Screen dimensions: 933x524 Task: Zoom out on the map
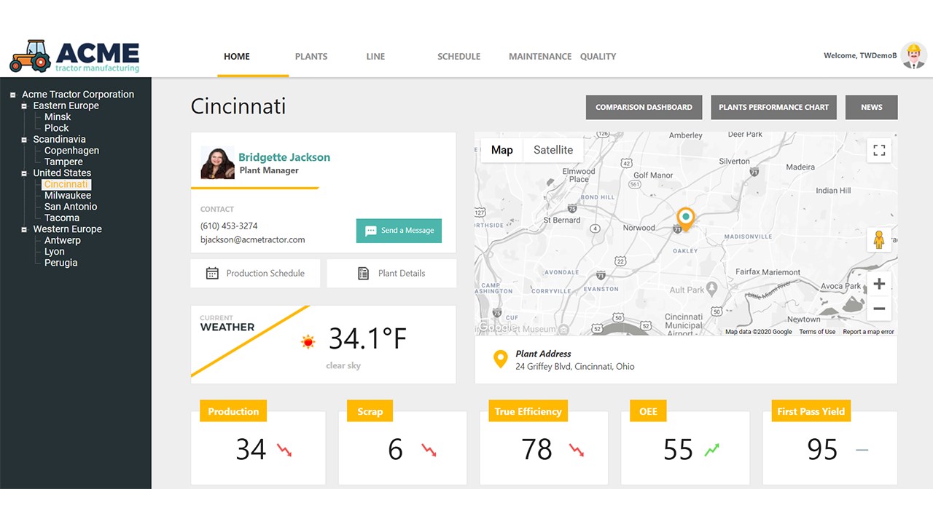tap(879, 308)
